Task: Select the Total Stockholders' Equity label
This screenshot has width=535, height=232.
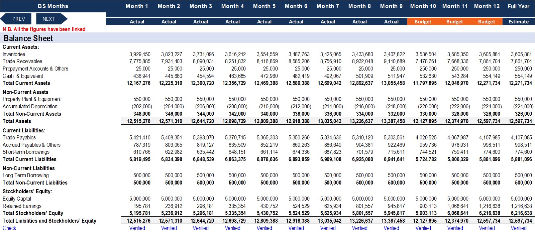Action: click(x=33, y=213)
